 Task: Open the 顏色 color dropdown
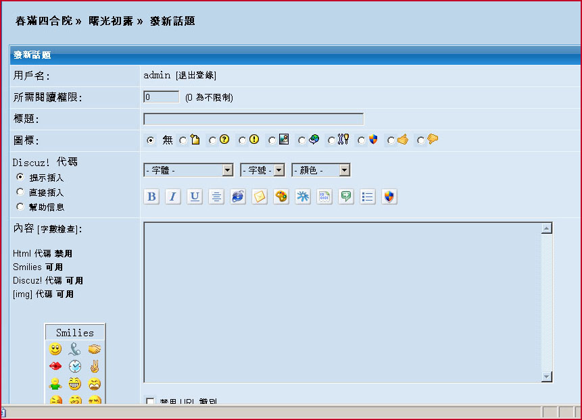pos(321,170)
